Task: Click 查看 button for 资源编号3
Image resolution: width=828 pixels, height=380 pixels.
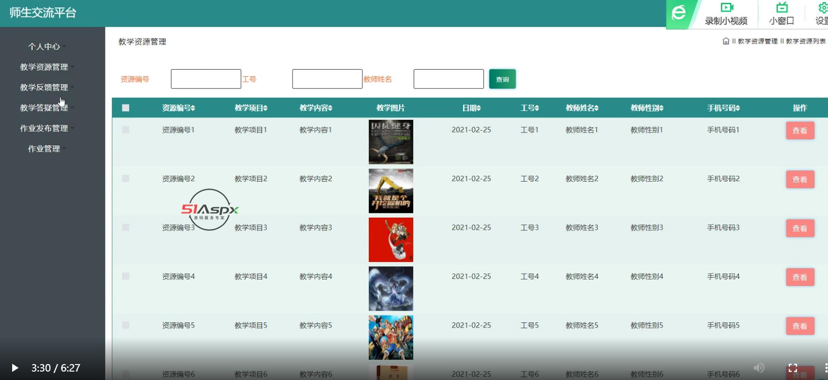Action: tap(800, 228)
